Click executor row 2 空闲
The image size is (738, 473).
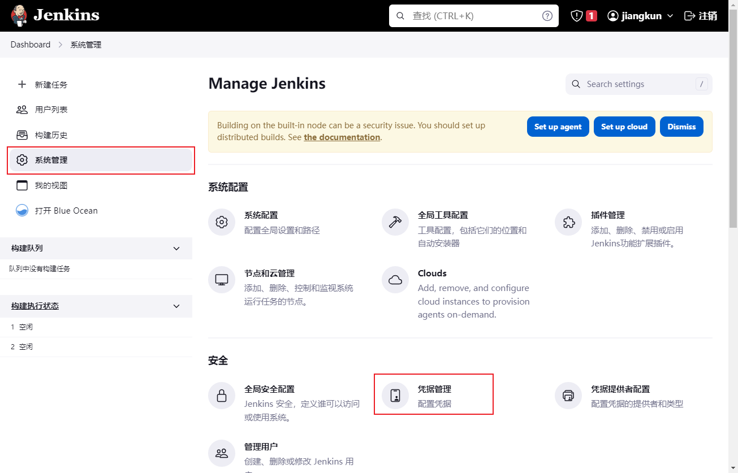96,346
